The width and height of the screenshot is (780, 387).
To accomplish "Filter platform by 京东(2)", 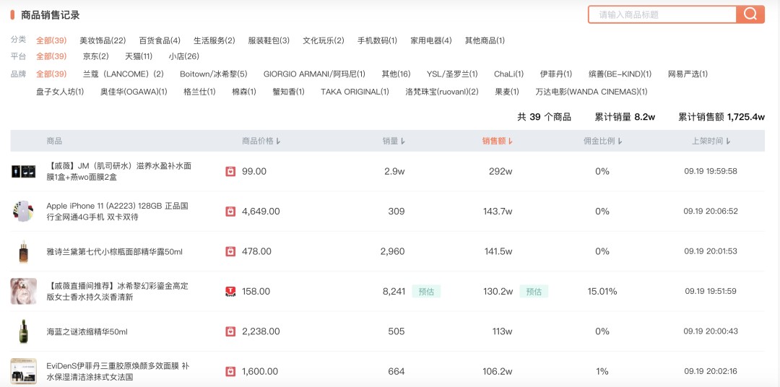I will pos(95,56).
